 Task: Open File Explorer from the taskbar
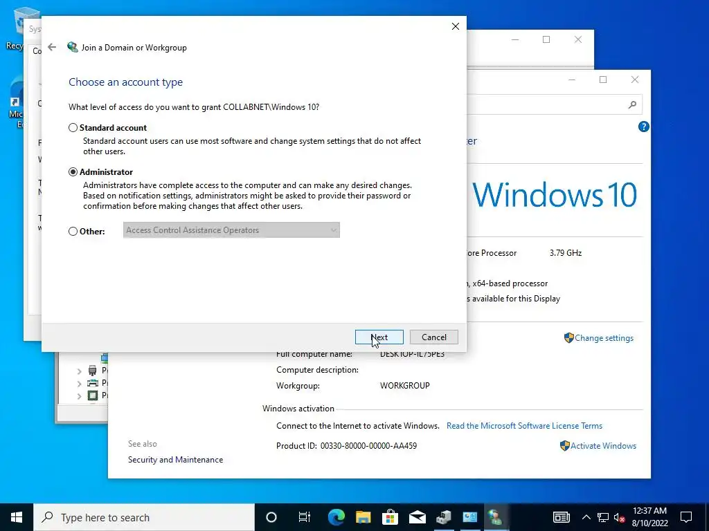point(363,517)
